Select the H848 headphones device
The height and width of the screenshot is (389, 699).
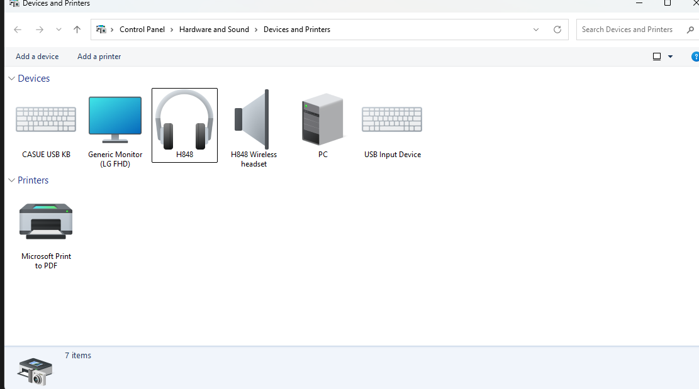coord(184,125)
